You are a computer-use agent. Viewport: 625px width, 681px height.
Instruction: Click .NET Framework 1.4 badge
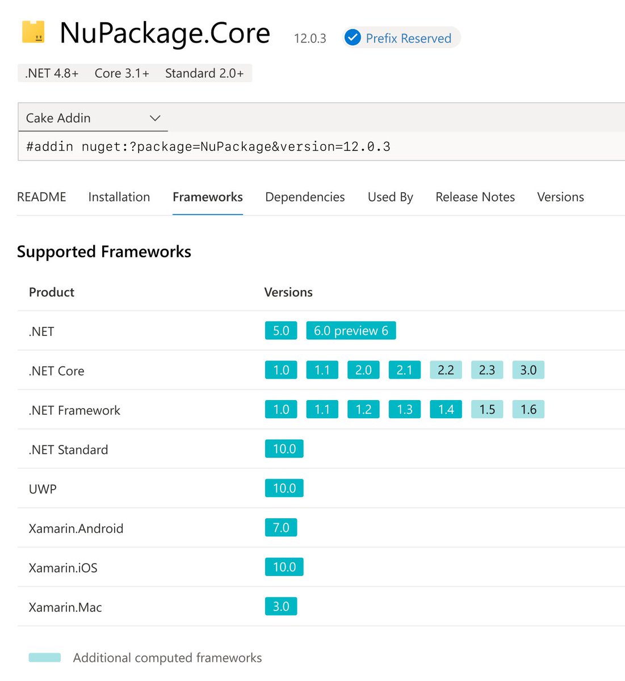(x=446, y=409)
